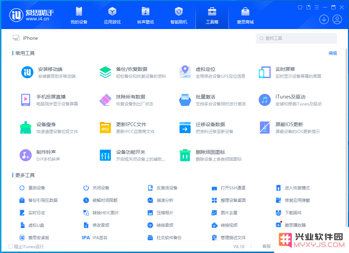Open the 安装移动端 tool icon

coord(27,72)
